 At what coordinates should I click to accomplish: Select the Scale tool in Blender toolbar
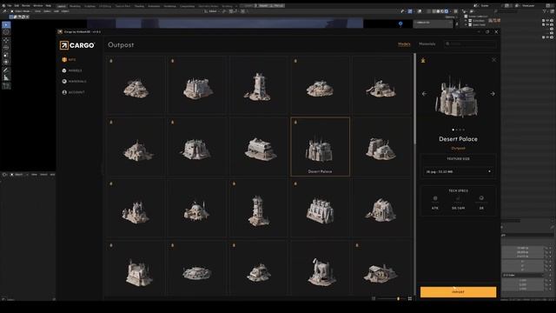point(6,55)
